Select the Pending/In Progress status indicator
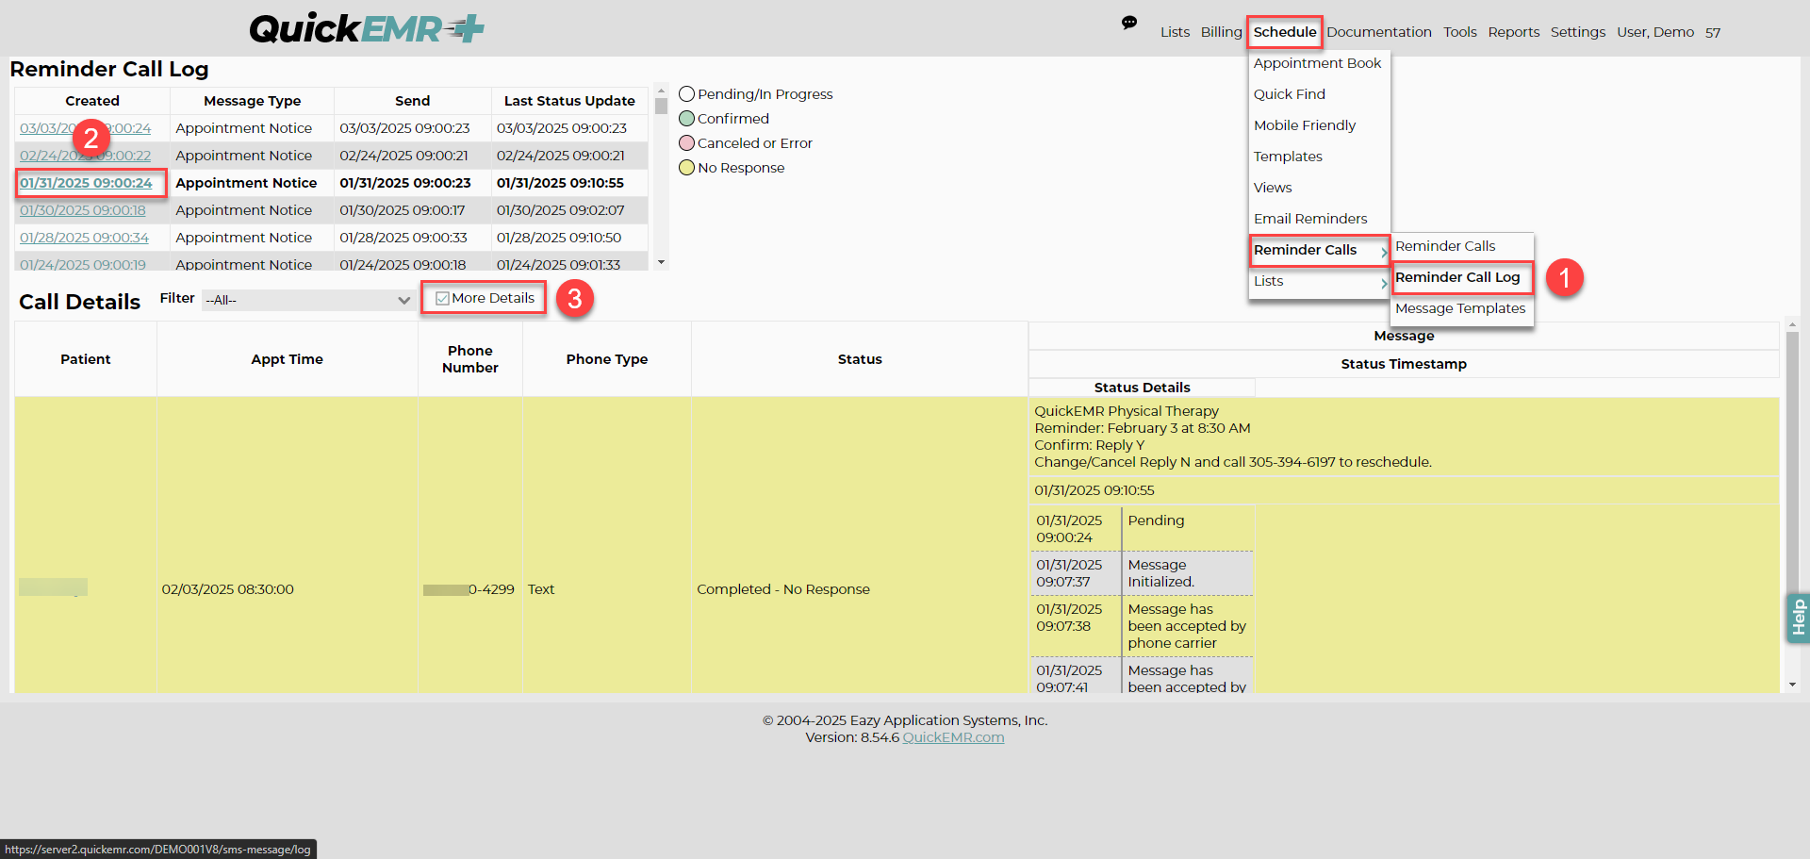The image size is (1810, 859). coord(687,94)
